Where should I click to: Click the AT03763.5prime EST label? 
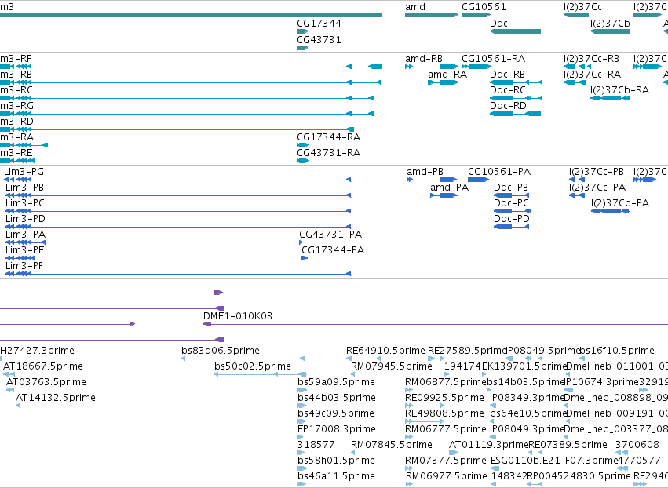[46, 382]
